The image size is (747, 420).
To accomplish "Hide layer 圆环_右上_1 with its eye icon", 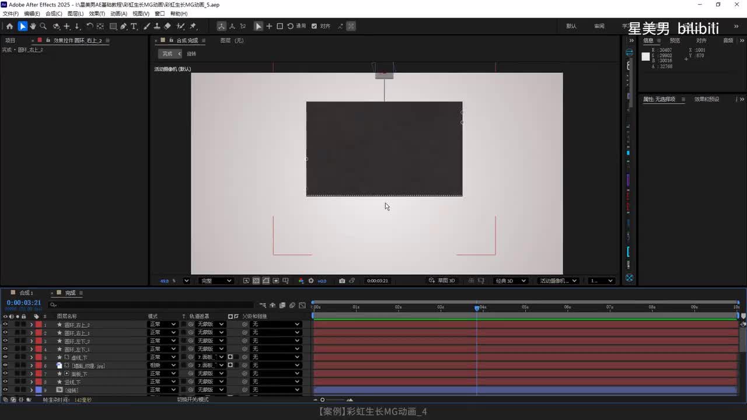I will [5, 332].
